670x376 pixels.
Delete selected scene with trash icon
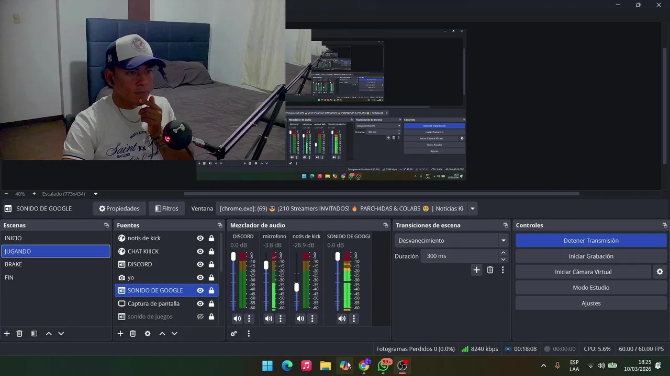[x=19, y=334]
